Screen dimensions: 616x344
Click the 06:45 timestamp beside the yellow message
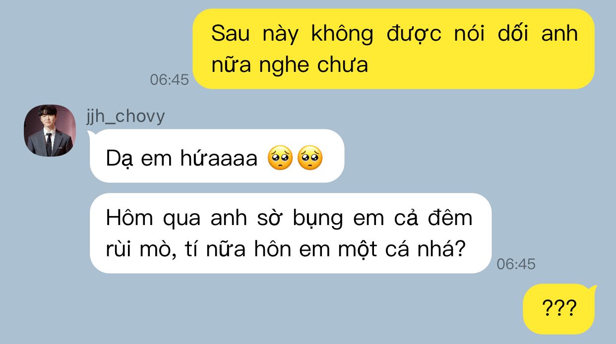tap(170, 79)
